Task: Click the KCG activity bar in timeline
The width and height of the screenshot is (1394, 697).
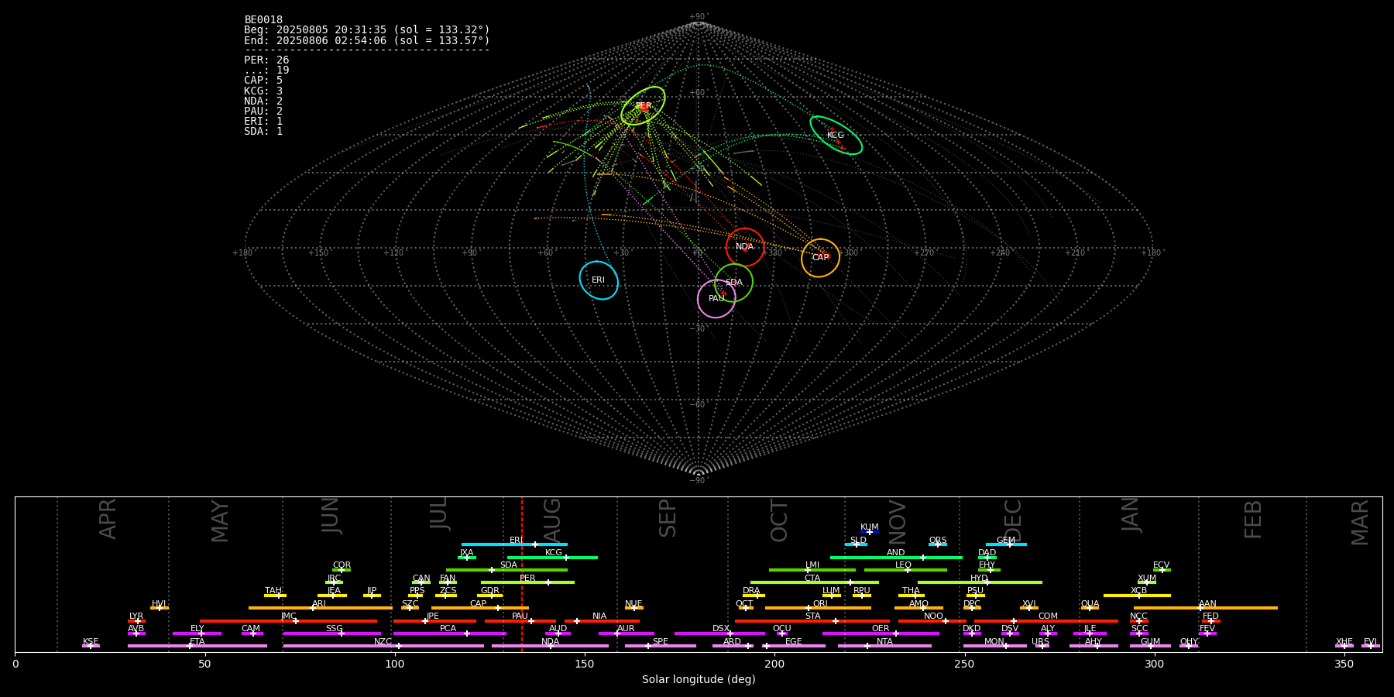Action: [552, 557]
